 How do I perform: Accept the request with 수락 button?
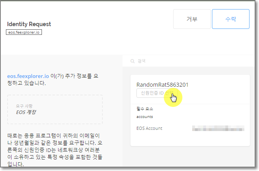tap(231, 19)
